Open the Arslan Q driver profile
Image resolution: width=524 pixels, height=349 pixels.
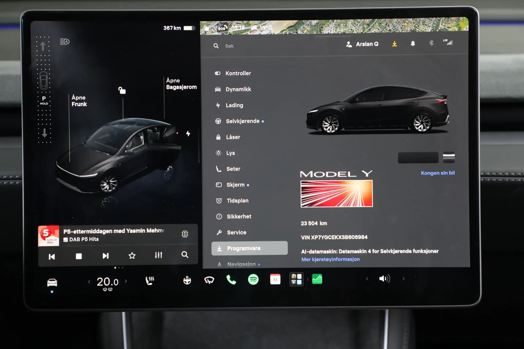362,44
